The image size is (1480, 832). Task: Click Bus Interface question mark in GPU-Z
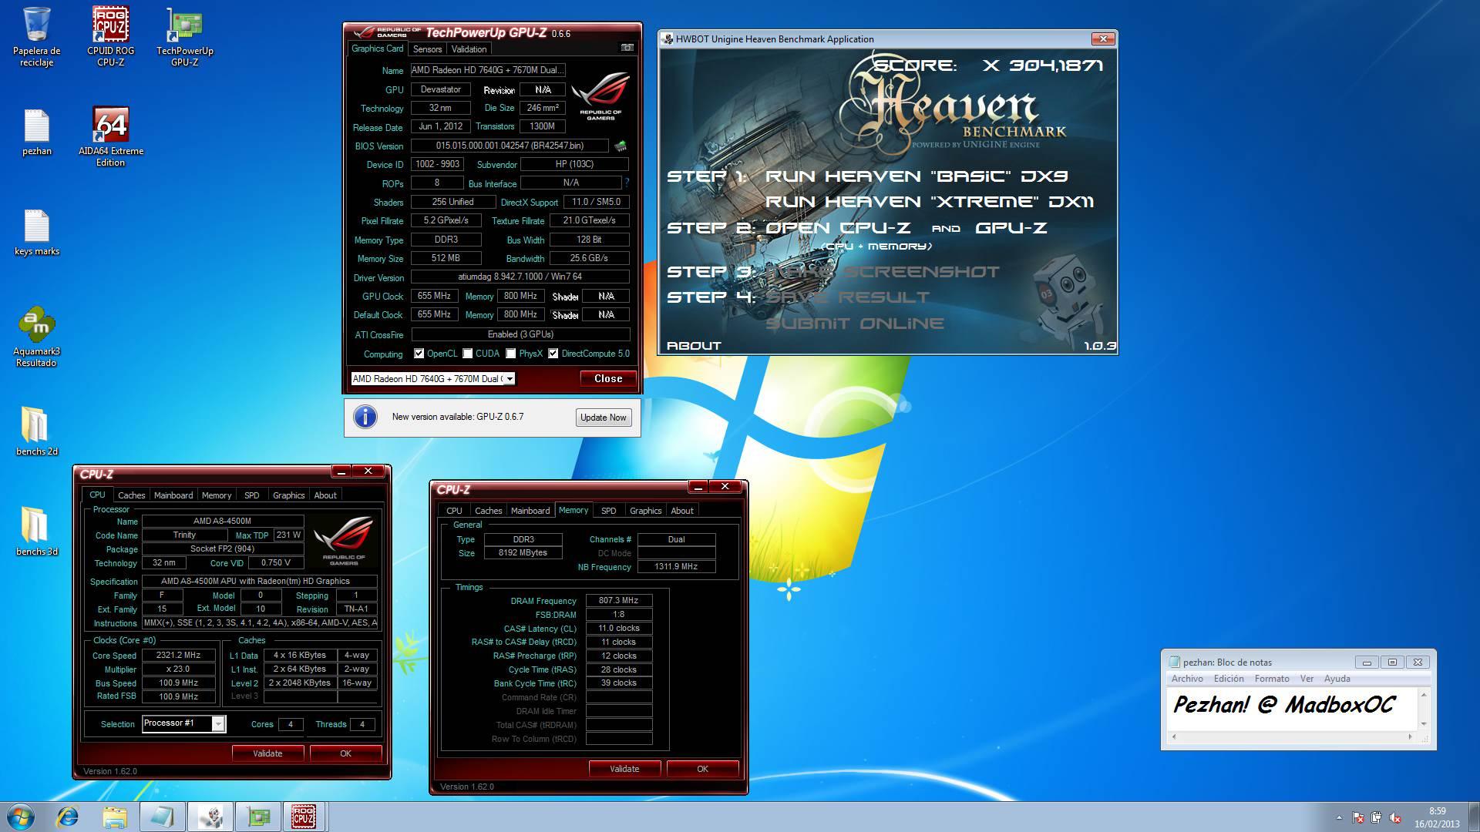coord(627,183)
